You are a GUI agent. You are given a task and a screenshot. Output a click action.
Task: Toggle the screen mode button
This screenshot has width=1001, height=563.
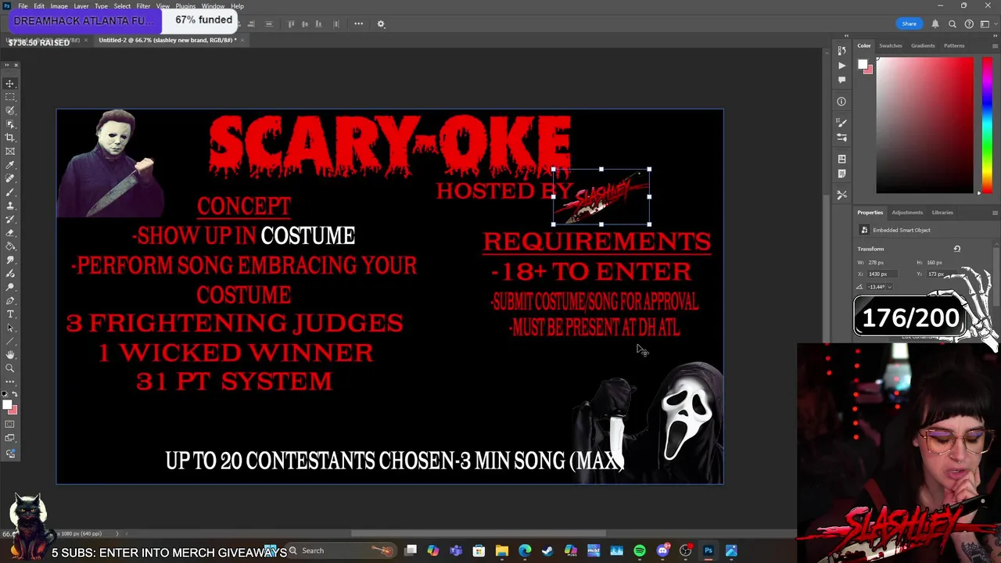point(10,439)
